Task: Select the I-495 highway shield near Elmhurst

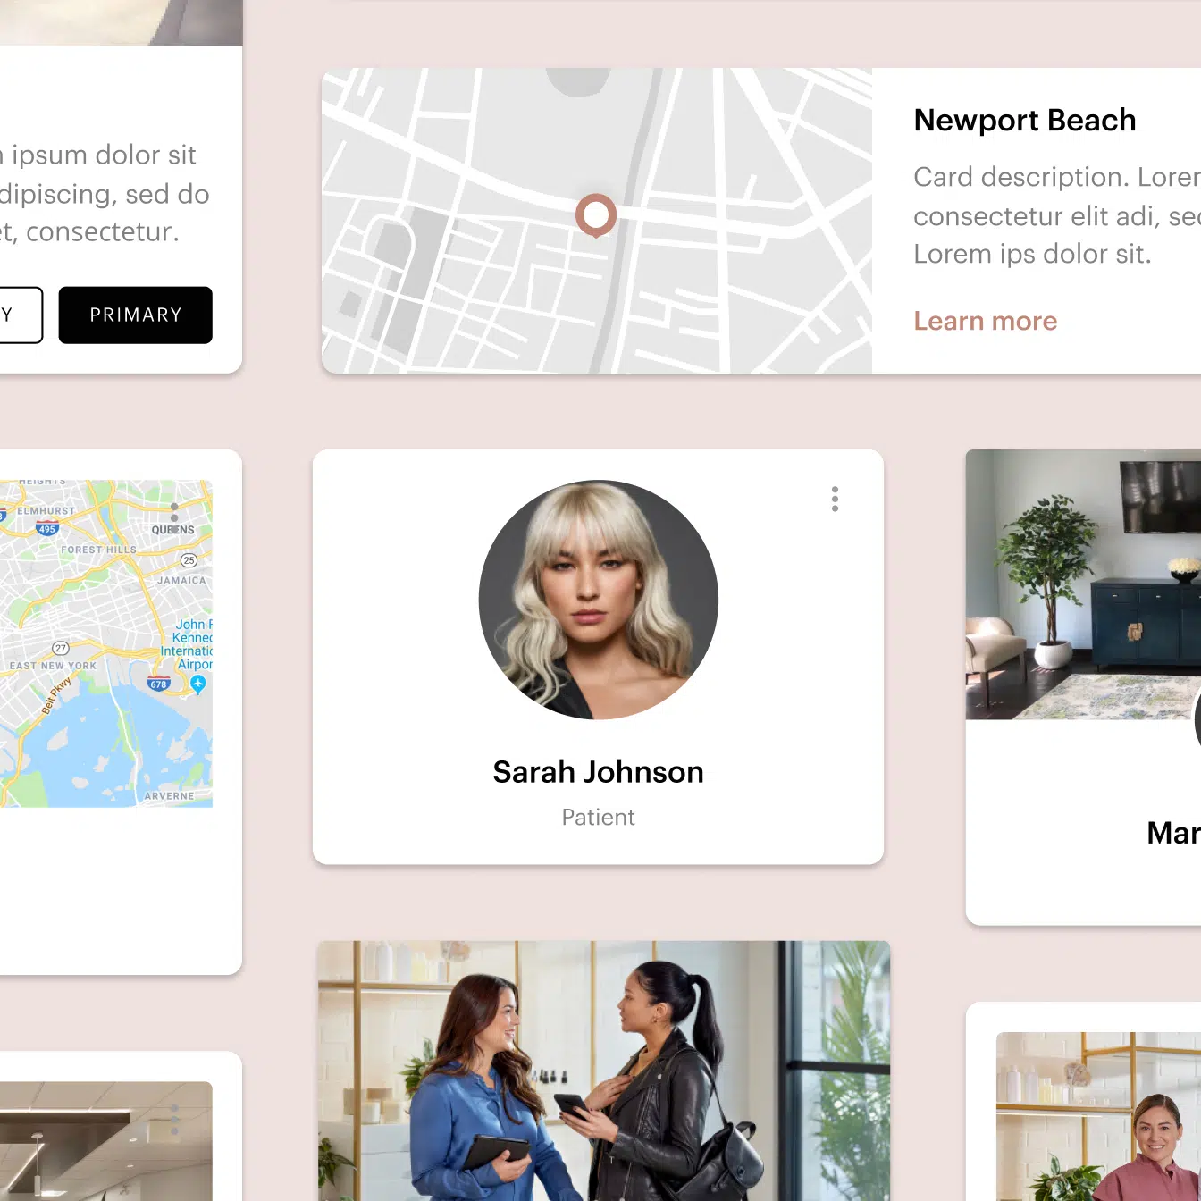Action: coord(46,527)
